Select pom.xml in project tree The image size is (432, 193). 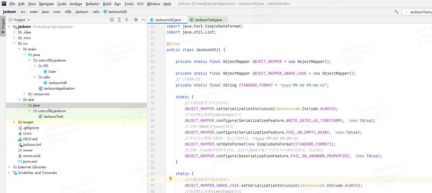coord(30,161)
